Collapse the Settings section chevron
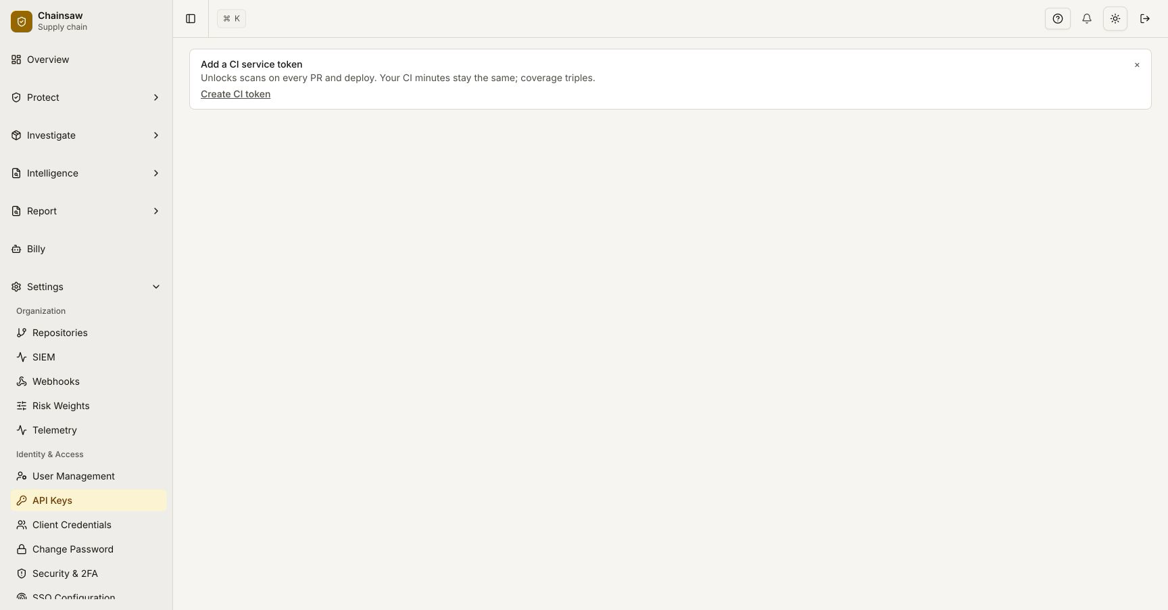Viewport: 1168px width, 610px height. (156, 287)
